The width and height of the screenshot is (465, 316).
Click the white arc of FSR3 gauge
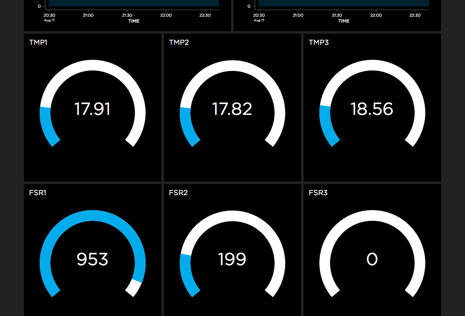tap(372, 215)
